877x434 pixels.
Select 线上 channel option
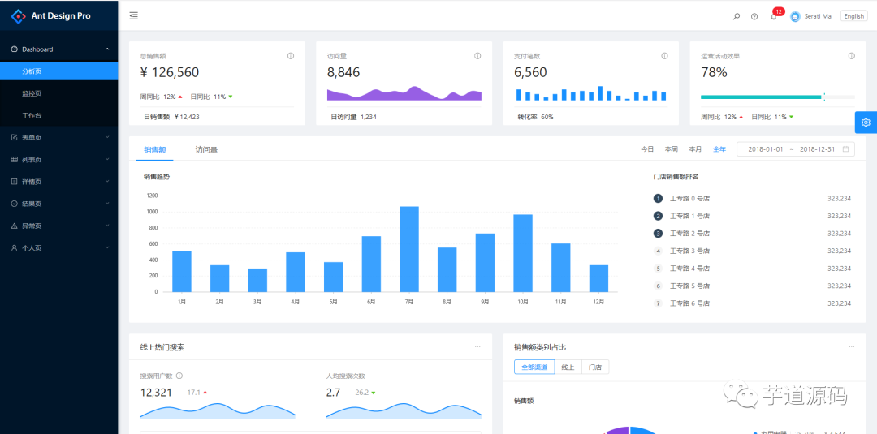point(568,367)
